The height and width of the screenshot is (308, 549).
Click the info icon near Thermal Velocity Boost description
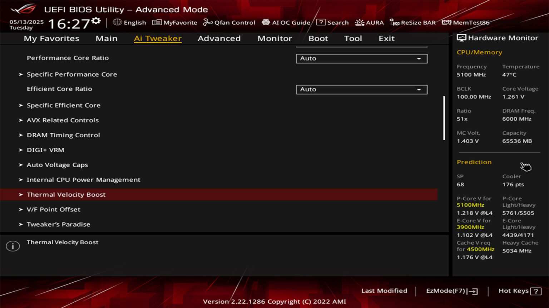point(13,246)
